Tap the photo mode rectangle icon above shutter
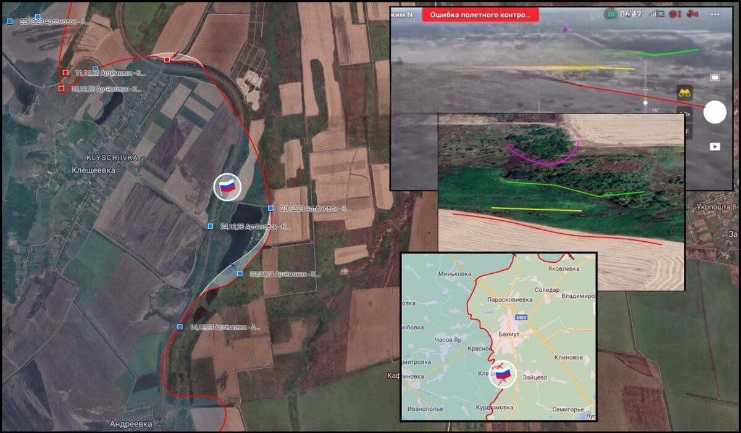This screenshot has width=741, height=433. click(715, 77)
